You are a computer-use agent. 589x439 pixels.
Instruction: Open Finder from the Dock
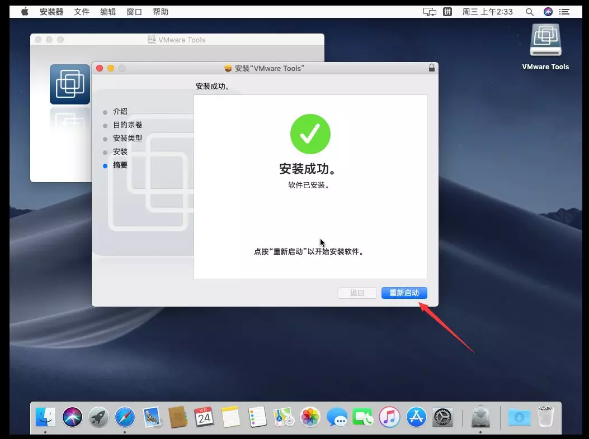(45, 417)
